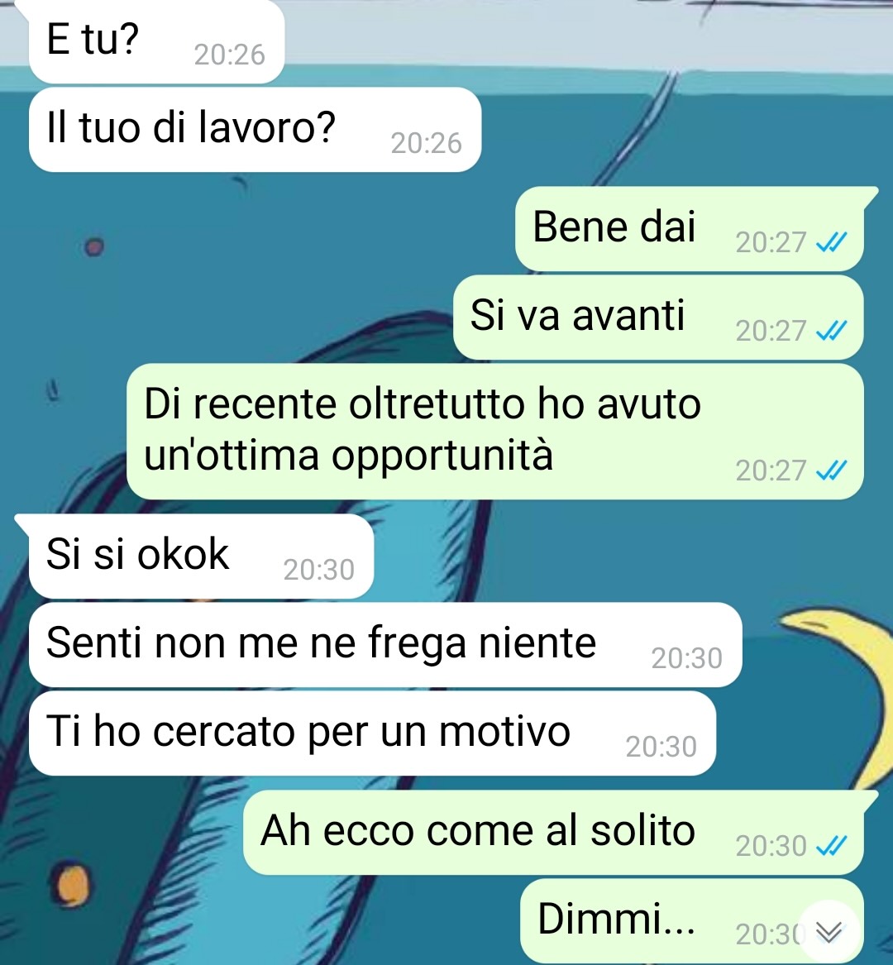Select the 'Il tuo di lavoro?' message
The height and width of the screenshot is (965, 893).
255,130
